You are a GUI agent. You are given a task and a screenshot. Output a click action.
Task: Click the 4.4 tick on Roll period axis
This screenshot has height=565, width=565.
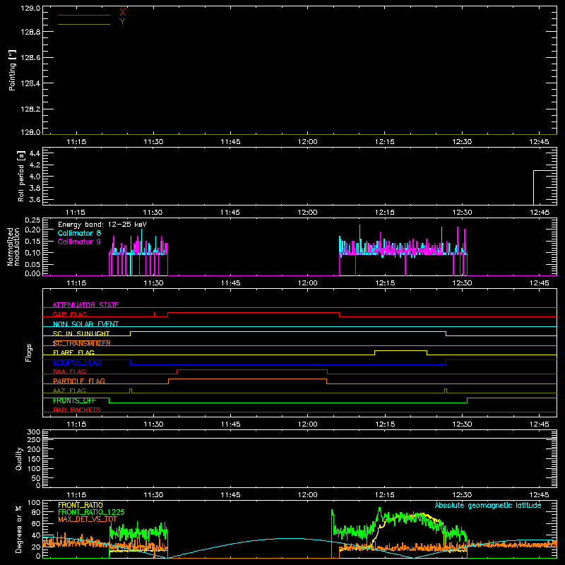35,153
